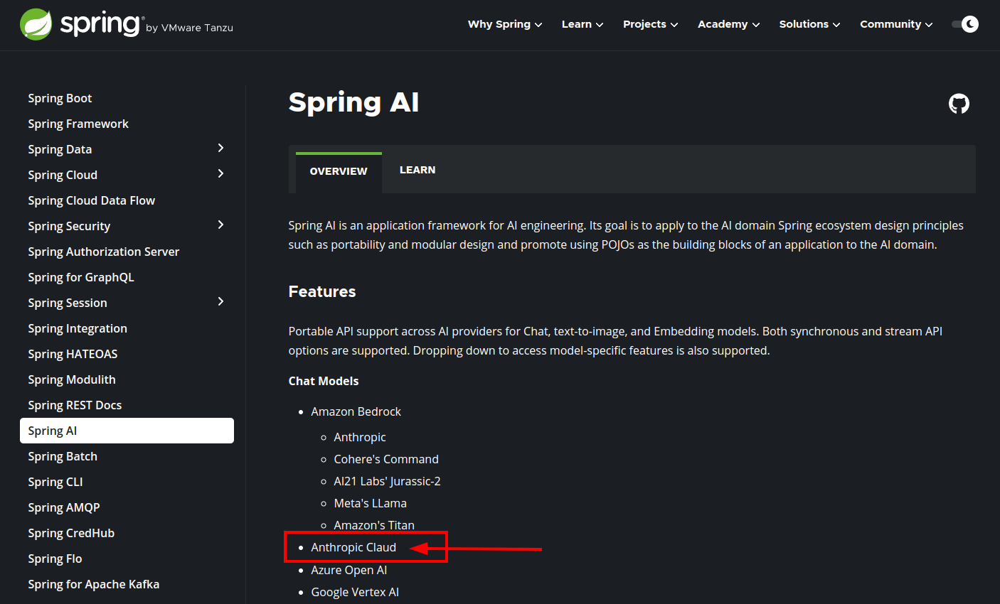The image size is (1000, 604).
Task: Open the Projects navigation menu
Action: click(x=651, y=24)
